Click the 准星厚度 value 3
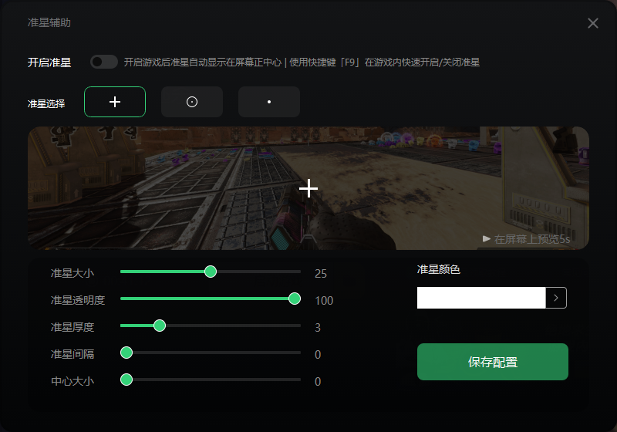617x432 pixels. tap(318, 328)
